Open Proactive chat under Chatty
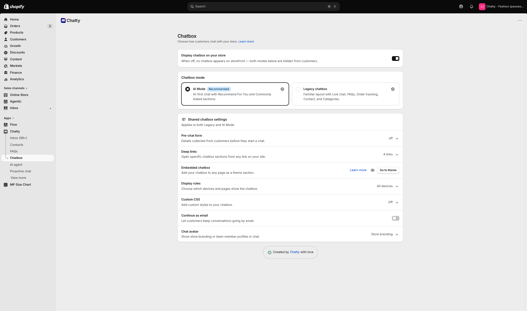The width and height of the screenshot is (527, 311). tap(20, 171)
